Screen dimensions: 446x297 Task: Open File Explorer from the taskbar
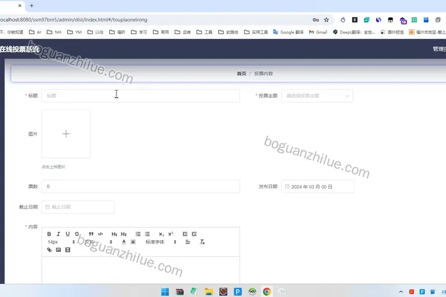[209, 291]
